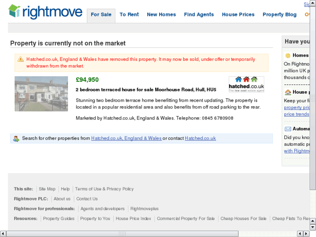Switch to New Homes tab

(x=161, y=14)
